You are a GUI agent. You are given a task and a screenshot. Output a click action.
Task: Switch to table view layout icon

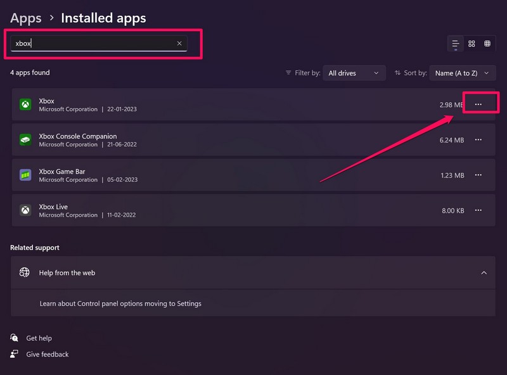[487, 44]
